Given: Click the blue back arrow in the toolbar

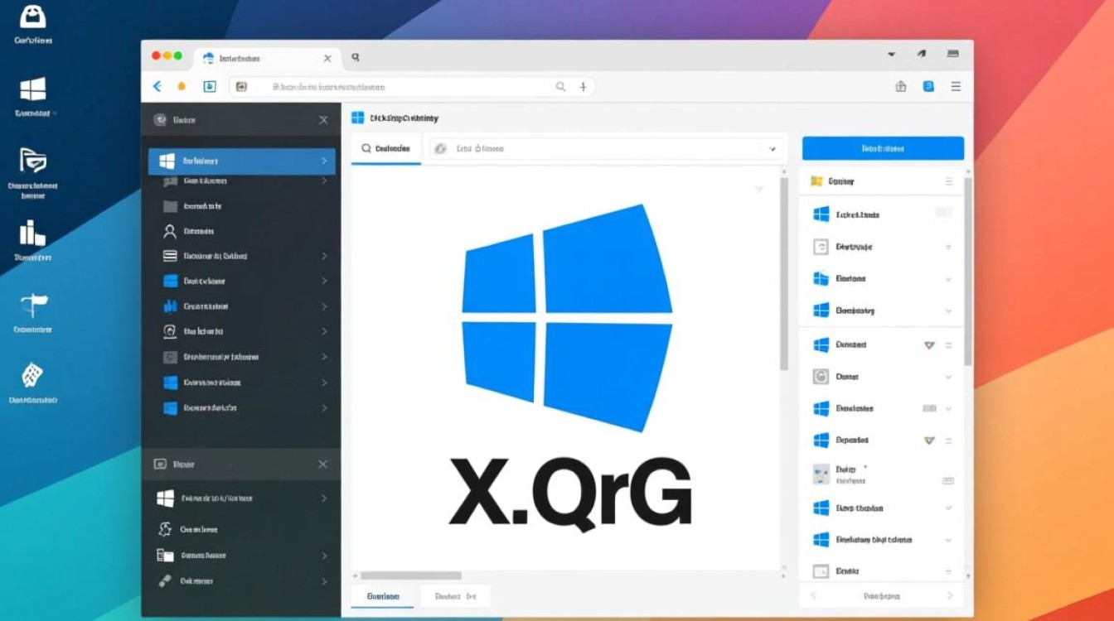Looking at the screenshot, I should pos(157,86).
